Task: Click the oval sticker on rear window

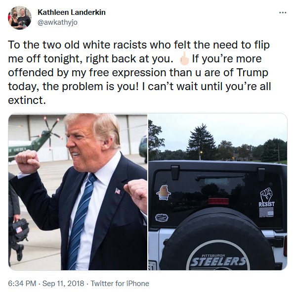Action: (162, 218)
